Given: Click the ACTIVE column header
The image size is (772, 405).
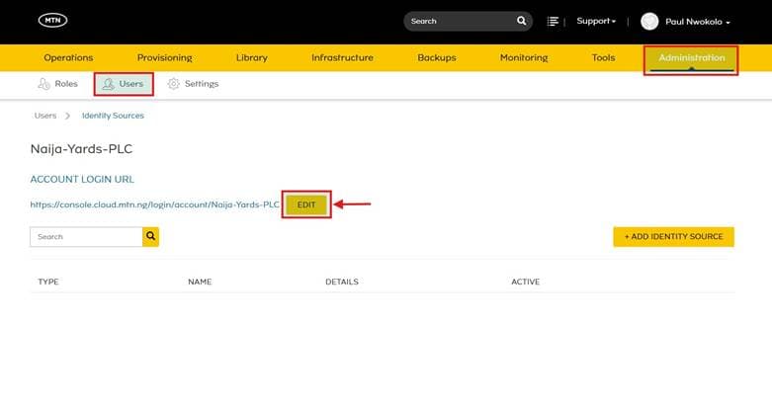Looking at the screenshot, I should click(x=525, y=282).
